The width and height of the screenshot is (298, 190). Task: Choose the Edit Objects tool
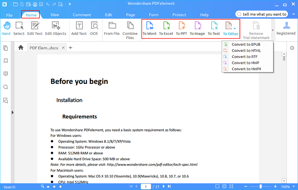(56, 29)
